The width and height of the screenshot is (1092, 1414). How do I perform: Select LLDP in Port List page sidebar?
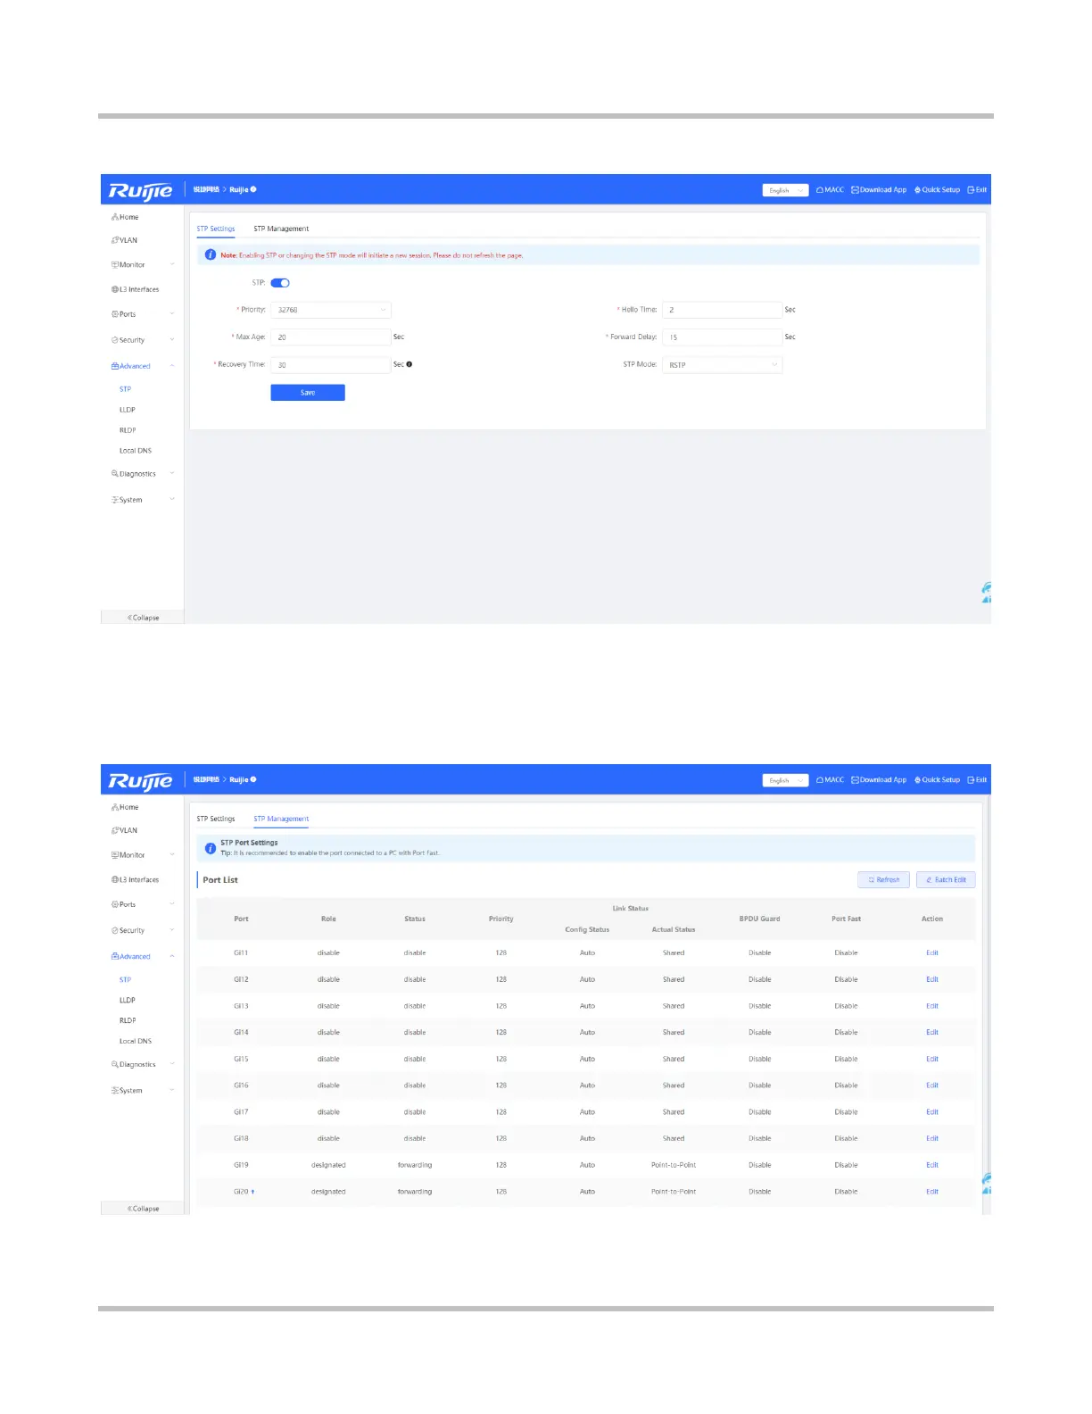(128, 1000)
